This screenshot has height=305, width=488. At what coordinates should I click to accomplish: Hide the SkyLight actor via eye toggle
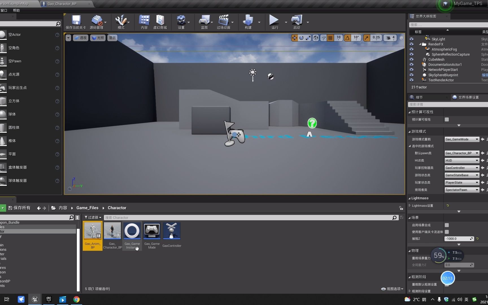411,39
